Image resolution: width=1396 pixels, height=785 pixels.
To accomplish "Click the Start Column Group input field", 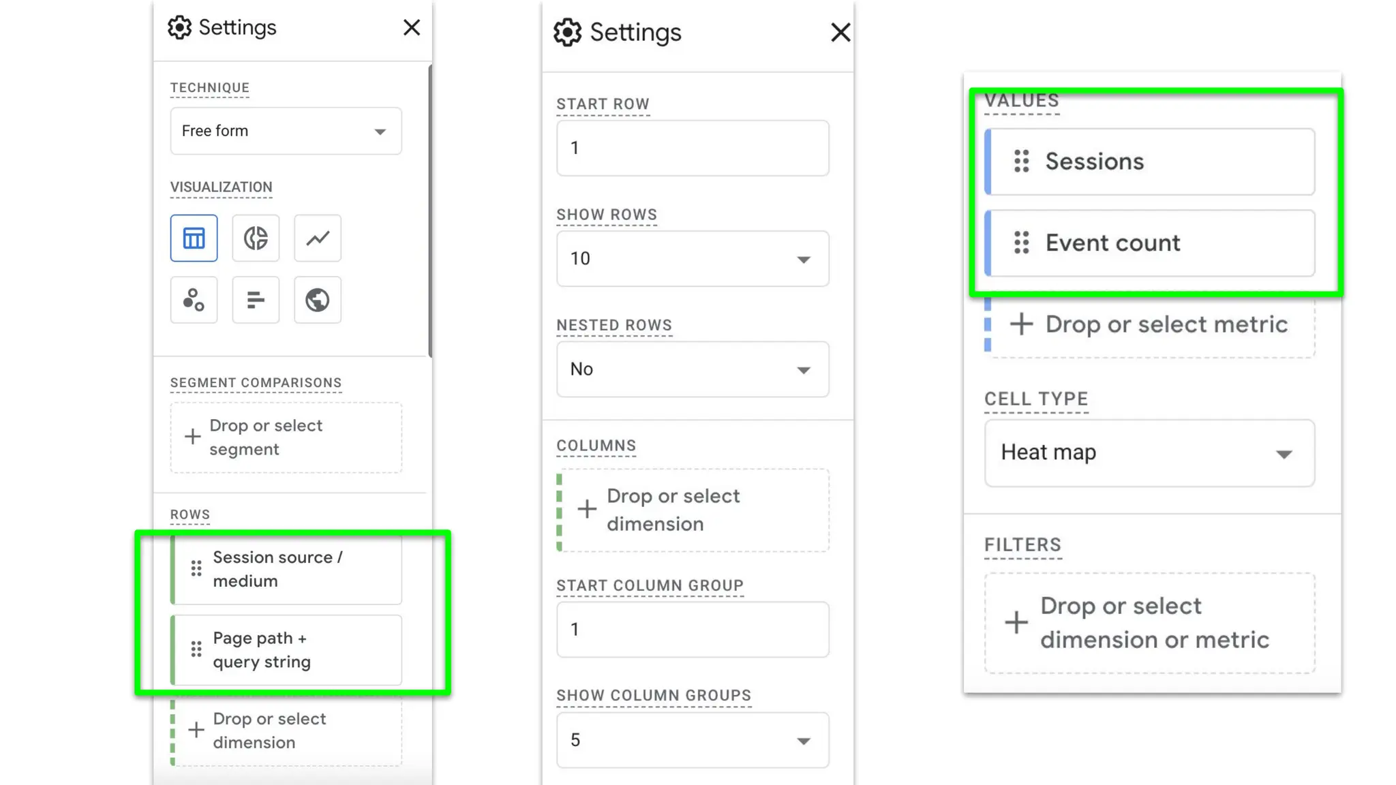I will (x=692, y=629).
